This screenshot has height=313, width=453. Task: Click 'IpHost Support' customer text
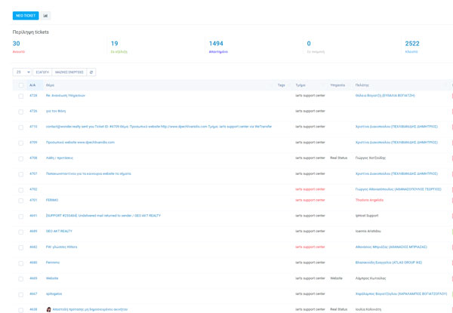pos(367,216)
